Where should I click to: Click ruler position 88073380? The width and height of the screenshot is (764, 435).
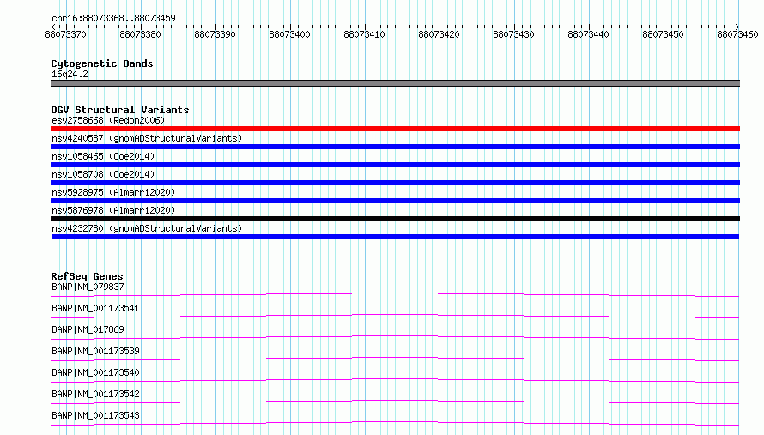point(140,34)
